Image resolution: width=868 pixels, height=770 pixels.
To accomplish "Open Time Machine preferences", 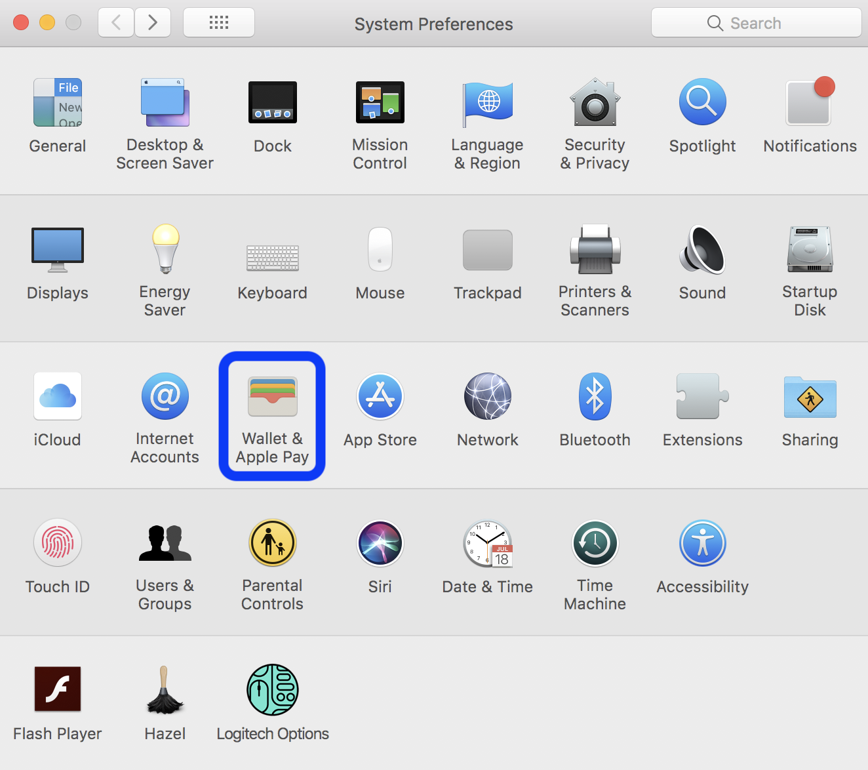I will coord(595,544).
